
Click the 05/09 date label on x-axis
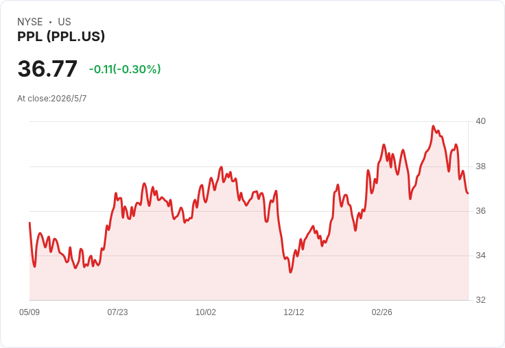pos(30,312)
